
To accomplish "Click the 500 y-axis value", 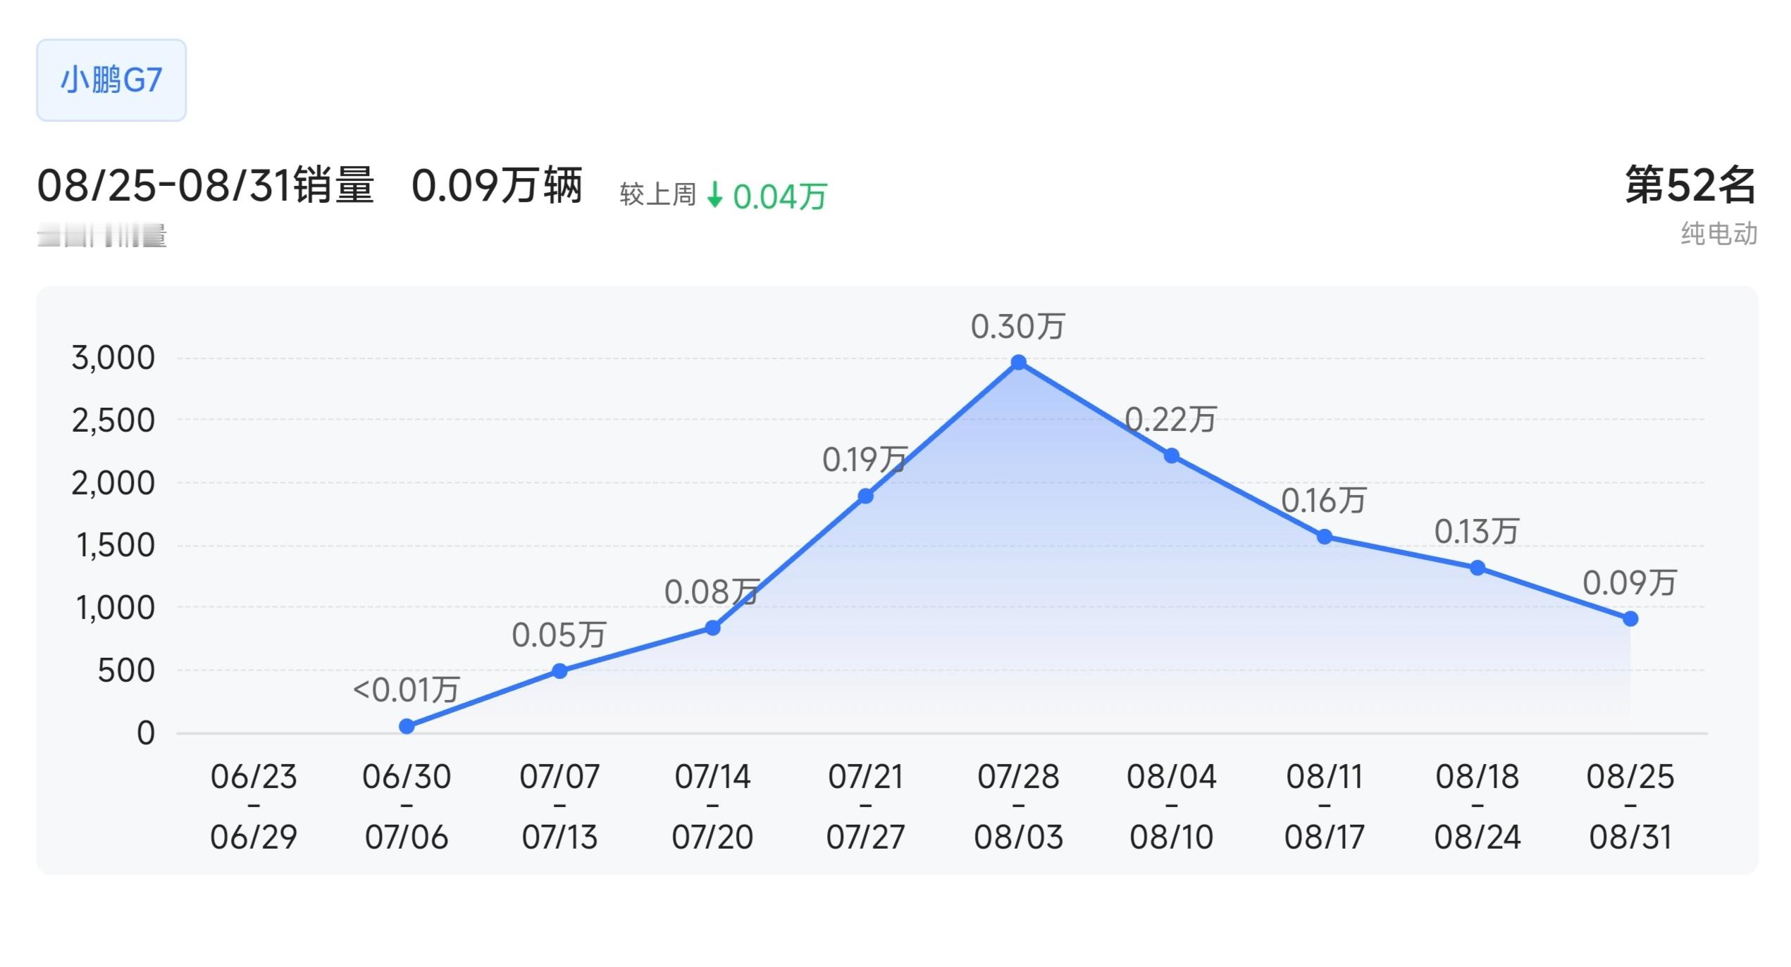I will coord(126,670).
